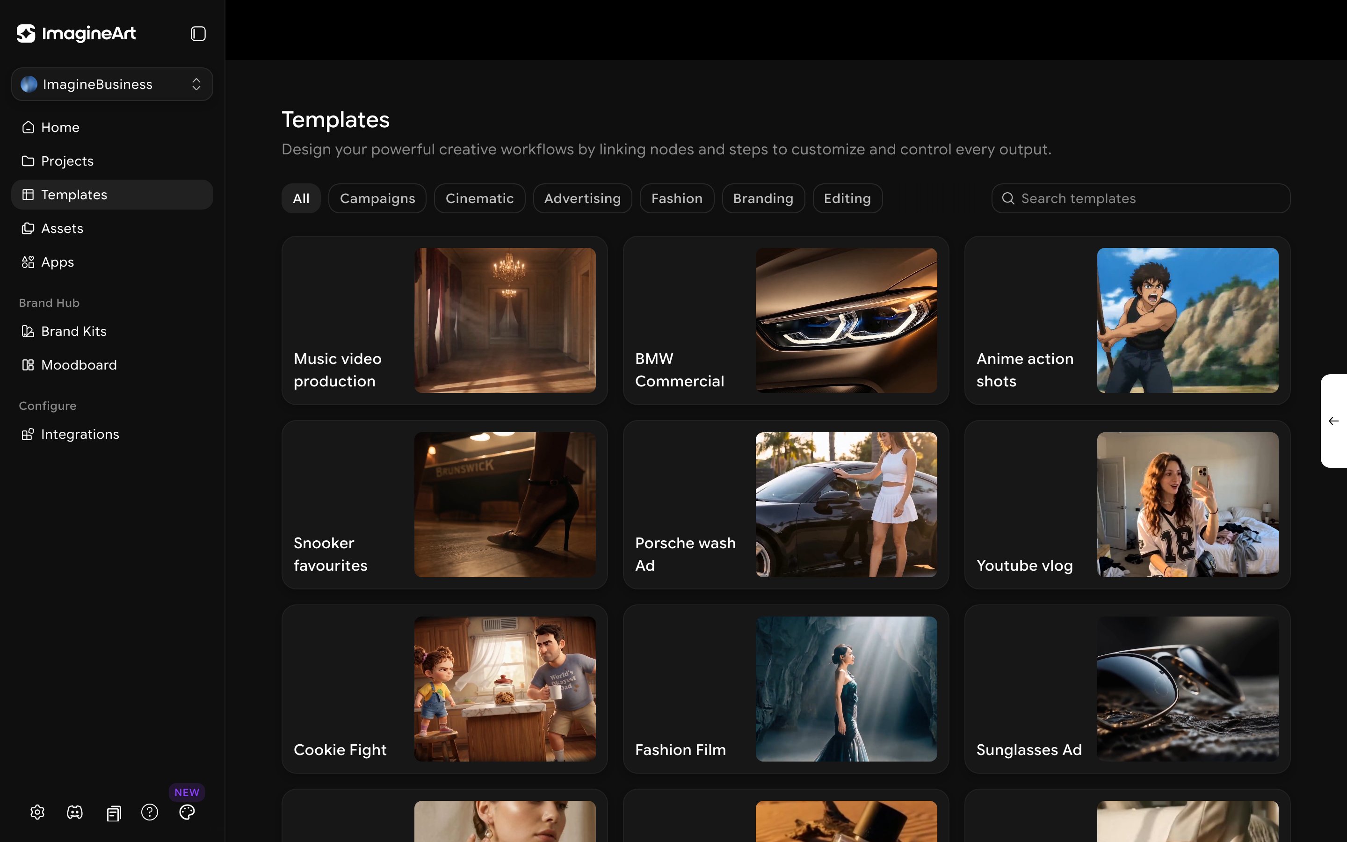Image resolution: width=1347 pixels, height=842 pixels.
Task: Open Moodboard page
Action: (x=112, y=365)
